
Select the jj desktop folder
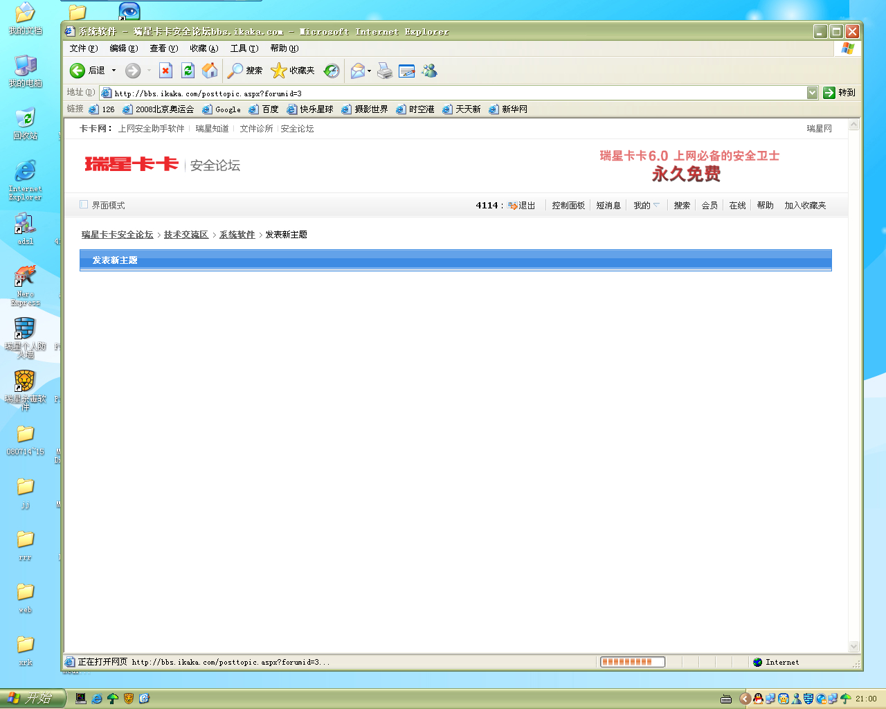pos(26,492)
